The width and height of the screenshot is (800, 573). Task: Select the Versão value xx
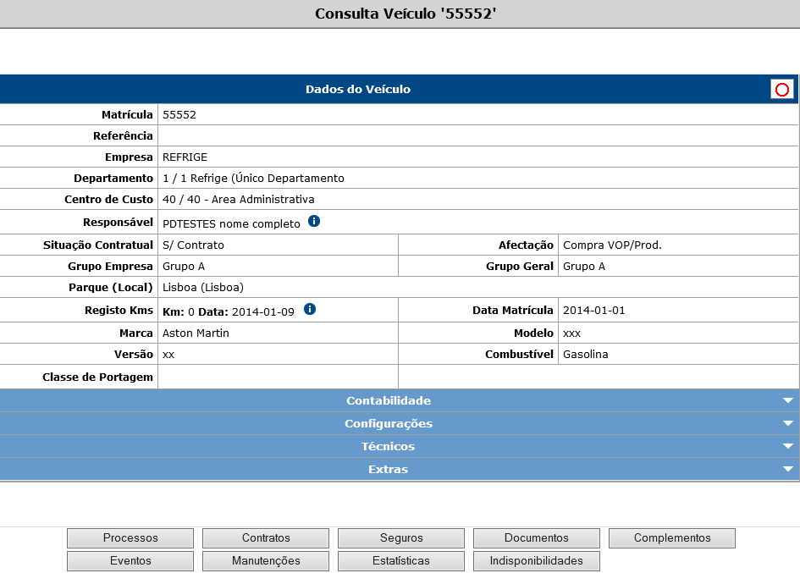pyautogui.click(x=168, y=355)
